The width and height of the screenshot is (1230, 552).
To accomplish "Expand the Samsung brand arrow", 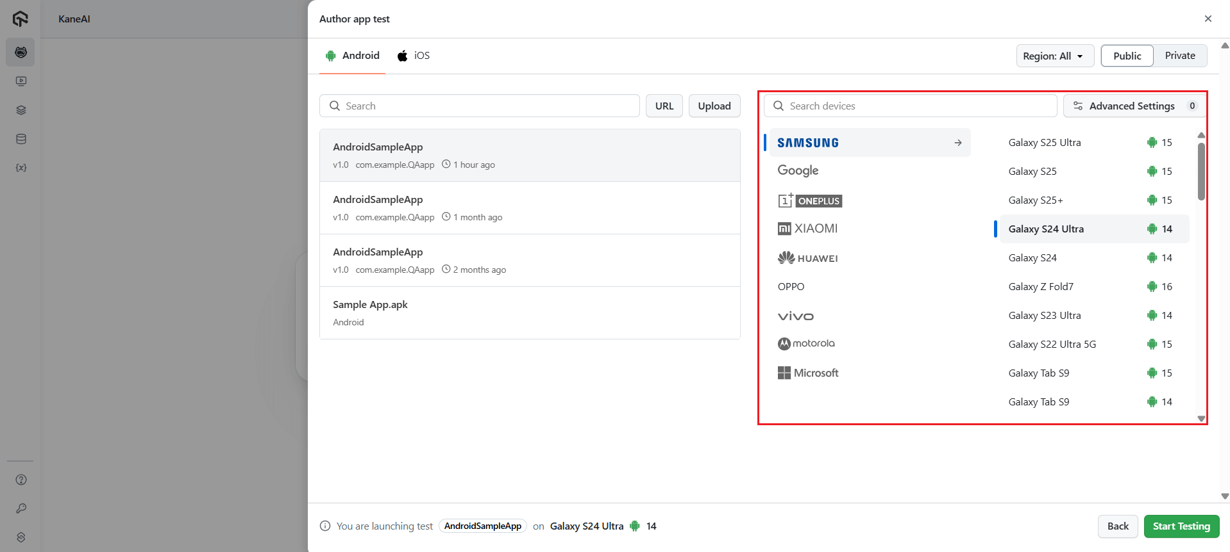I will pos(957,143).
